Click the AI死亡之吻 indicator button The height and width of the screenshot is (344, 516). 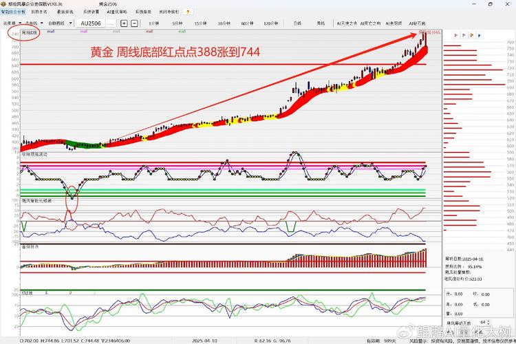click(370, 23)
